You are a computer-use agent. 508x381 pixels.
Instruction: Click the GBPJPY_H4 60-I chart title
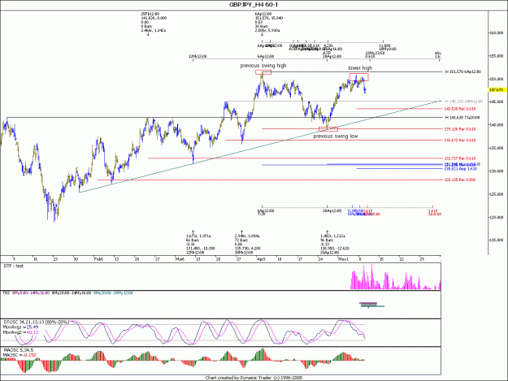(x=254, y=5)
